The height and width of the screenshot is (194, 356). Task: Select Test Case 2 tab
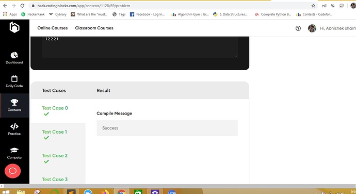click(58, 158)
